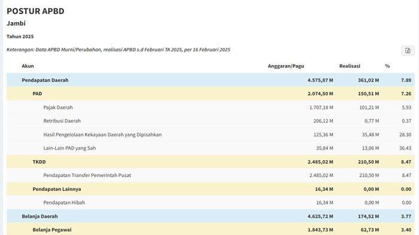The width and height of the screenshot is (419, 235).
Task: Click Pendapatan Daerah realization 361,02 M
Action: coord(369,80)
